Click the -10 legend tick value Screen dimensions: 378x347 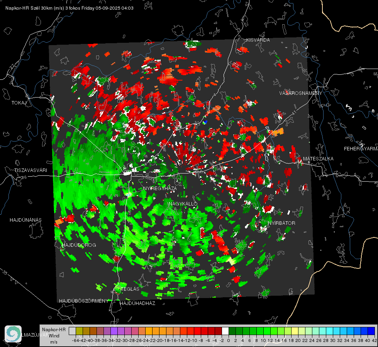click(x=194, y=340)
